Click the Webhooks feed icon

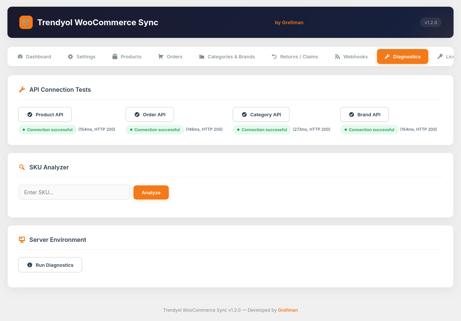coord(338,56)
